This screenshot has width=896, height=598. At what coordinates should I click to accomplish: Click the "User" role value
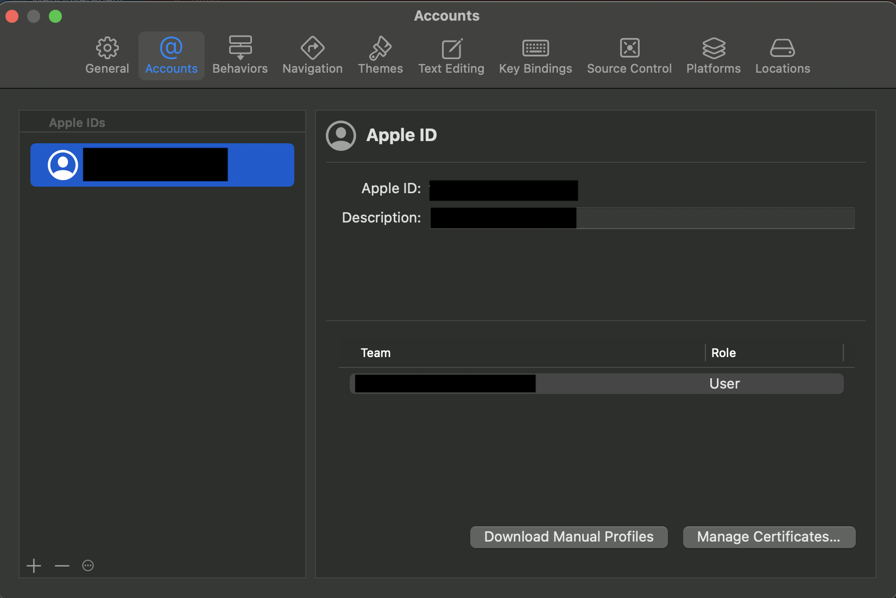(724, 384)
